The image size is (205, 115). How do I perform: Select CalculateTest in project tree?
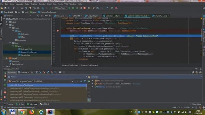tap(26, 49)
